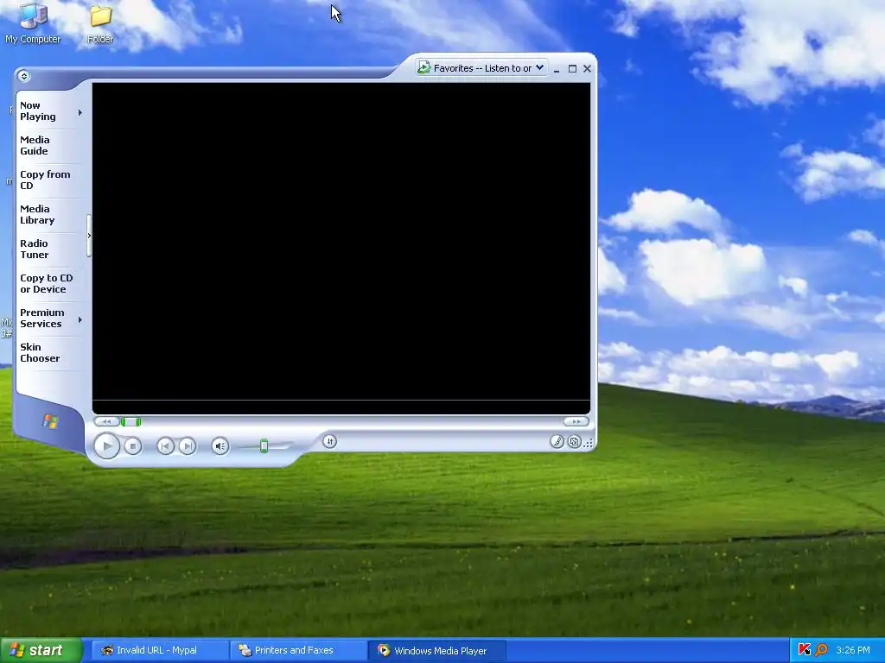Open Copy to CD or Device tab
The width and height of the screenshot is (885, 663).
[47, 283]
